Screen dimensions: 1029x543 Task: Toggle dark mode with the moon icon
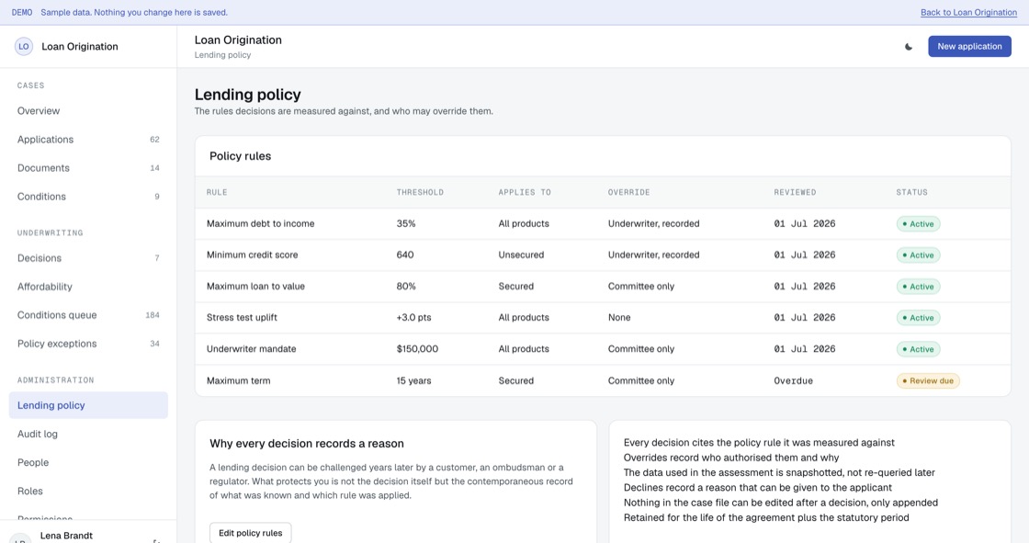coord(909,47)
